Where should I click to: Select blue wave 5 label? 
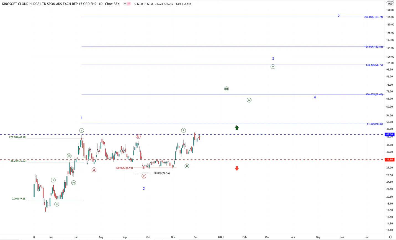[x=338, y=16]
